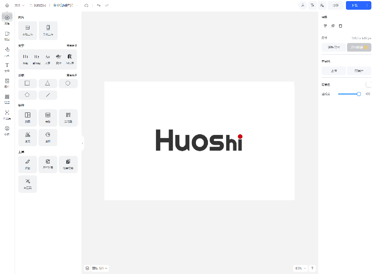The width and height of the screenshot is (374, 274).
Task: Open more download options (three dots)
Action: pos(367,5)
